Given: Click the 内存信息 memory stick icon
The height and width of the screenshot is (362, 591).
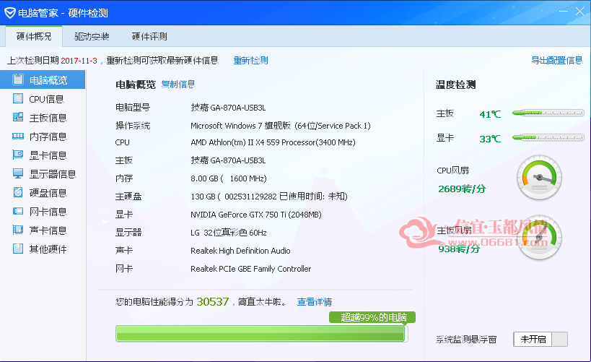Looking at the screenshot, I should [x=18, y=136].
